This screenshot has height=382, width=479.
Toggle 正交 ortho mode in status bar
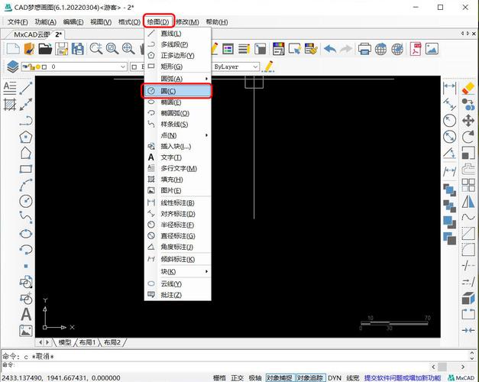tap(238, 377)
